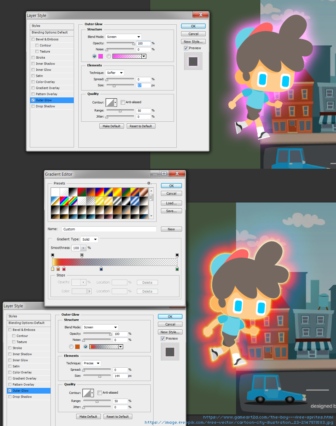Click Make Default in top Layer Style dialog

click(112, 126)
